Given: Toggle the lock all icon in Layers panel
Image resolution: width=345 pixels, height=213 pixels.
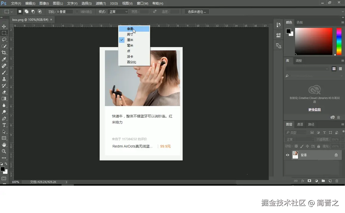Looking at the screenshot, I should (x=318, y=146).
